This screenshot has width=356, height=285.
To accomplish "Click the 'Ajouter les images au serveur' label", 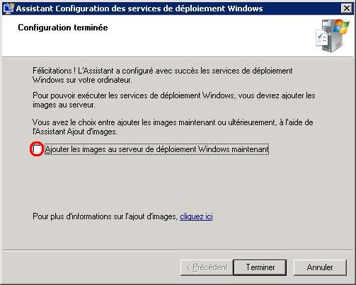I will (156, 149).
